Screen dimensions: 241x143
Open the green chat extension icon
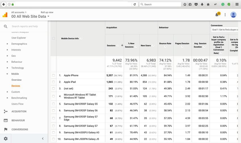point(229,5)
